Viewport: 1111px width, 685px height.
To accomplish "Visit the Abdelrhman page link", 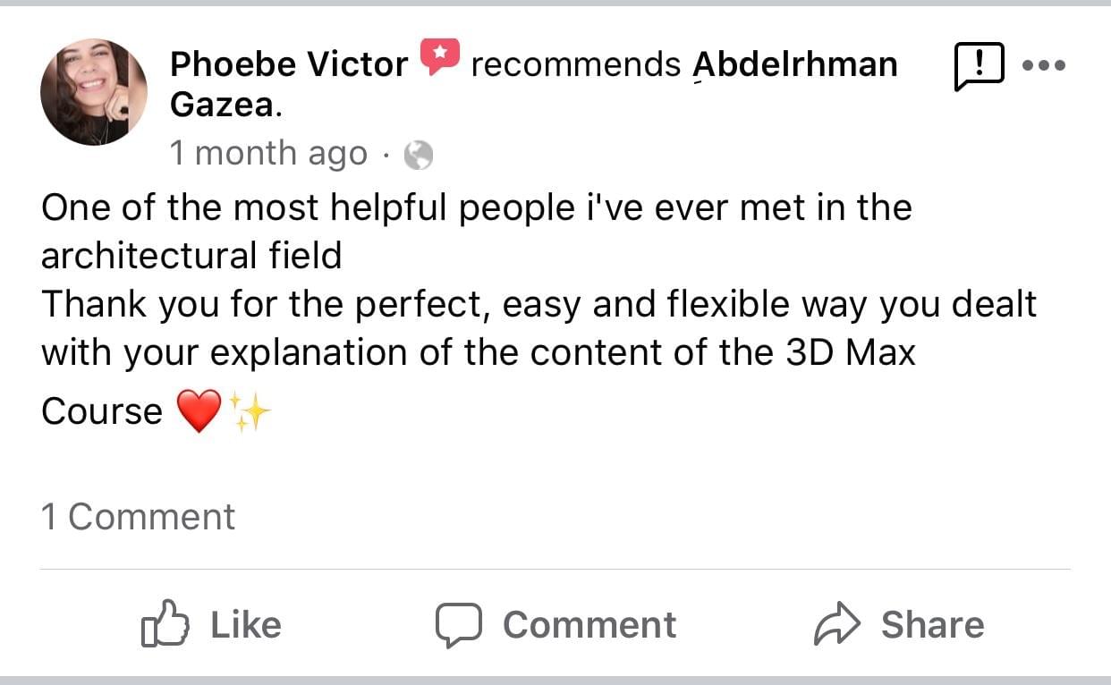I will 795,64.
